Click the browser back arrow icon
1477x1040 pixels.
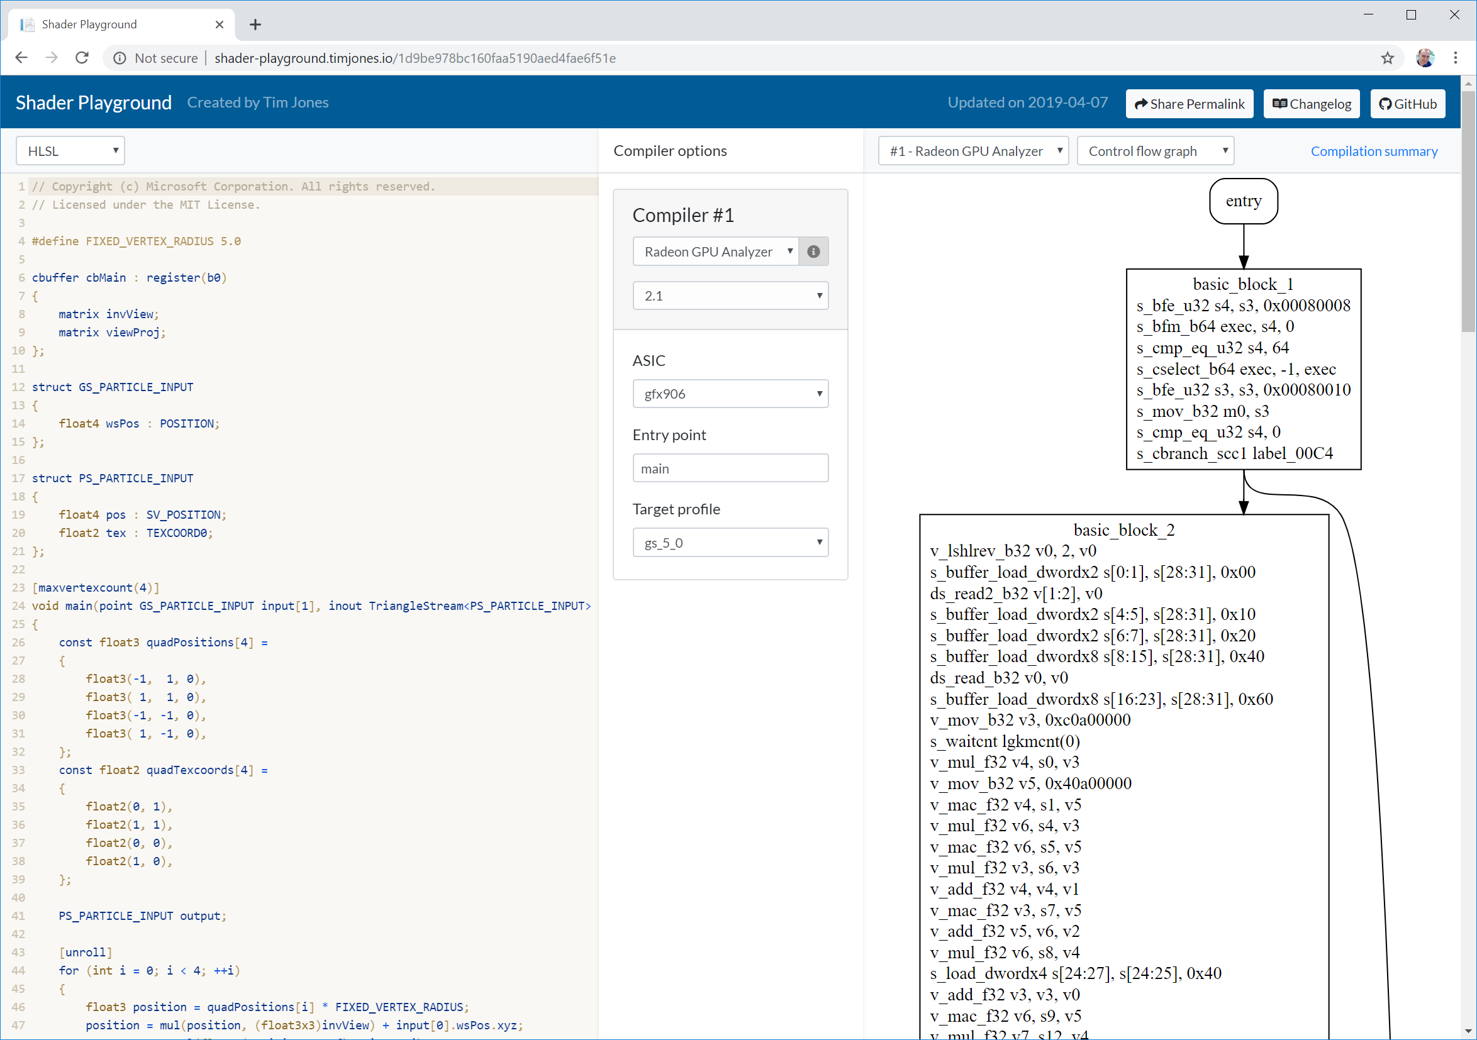(x=21, y=57)
